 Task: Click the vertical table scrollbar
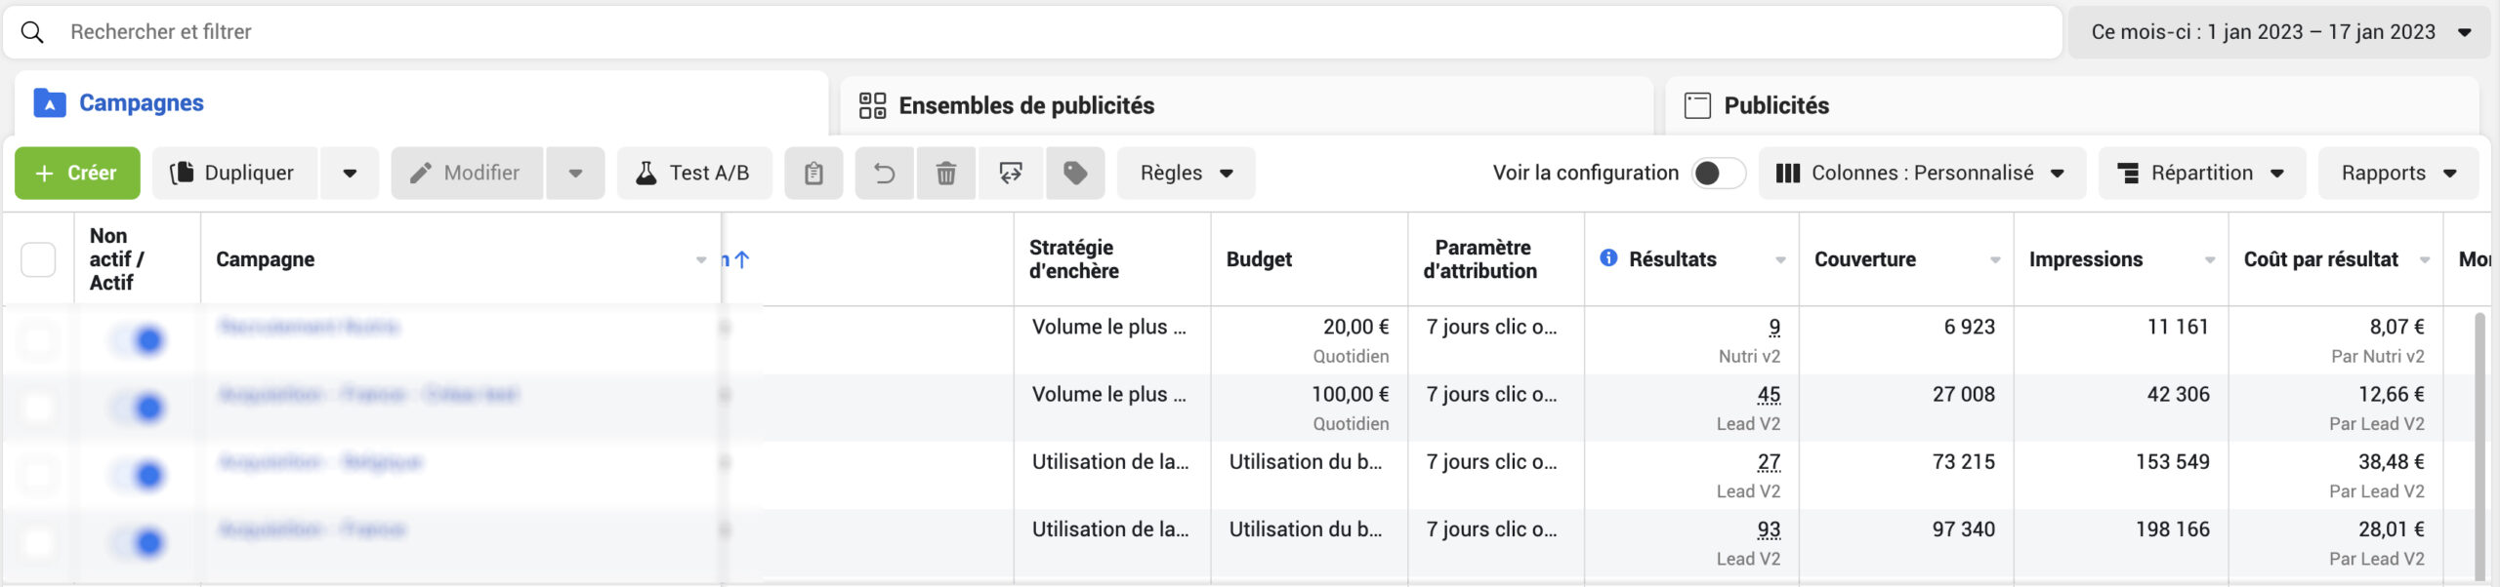[2480, 446]
